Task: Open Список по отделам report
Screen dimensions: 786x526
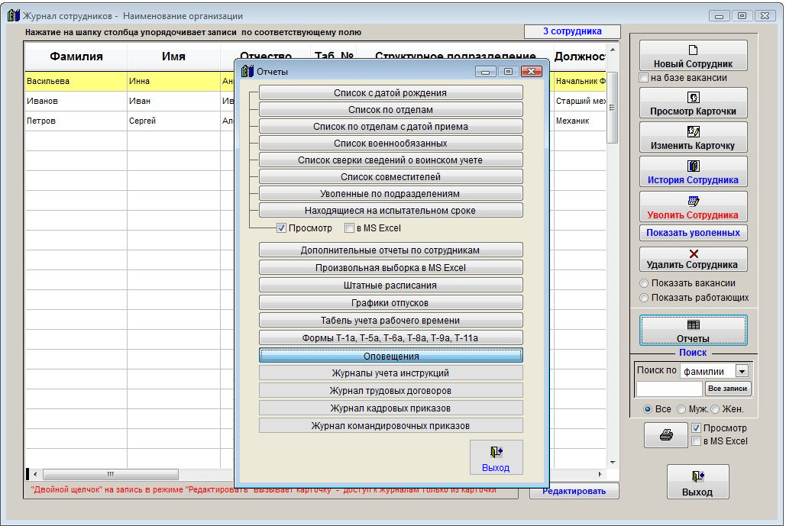Action: (x=390, y=110)
